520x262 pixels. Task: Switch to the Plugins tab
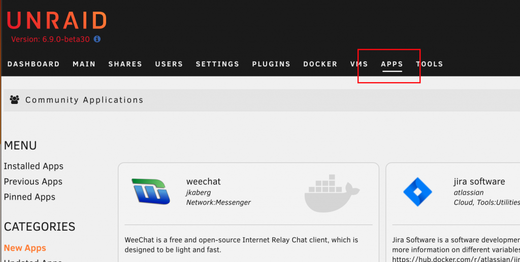pos(271,64)
